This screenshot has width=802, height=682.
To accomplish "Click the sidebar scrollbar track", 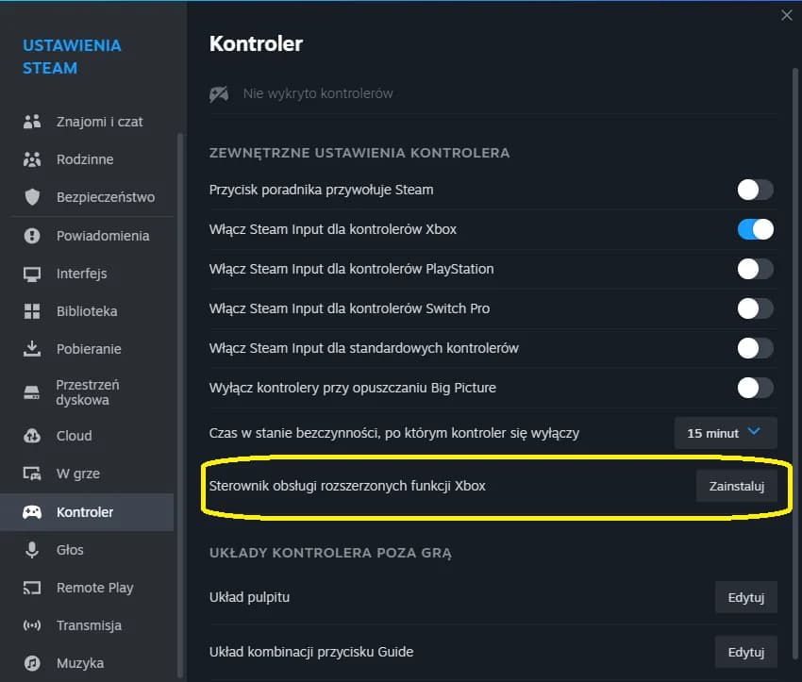I will tap(180, 377).
